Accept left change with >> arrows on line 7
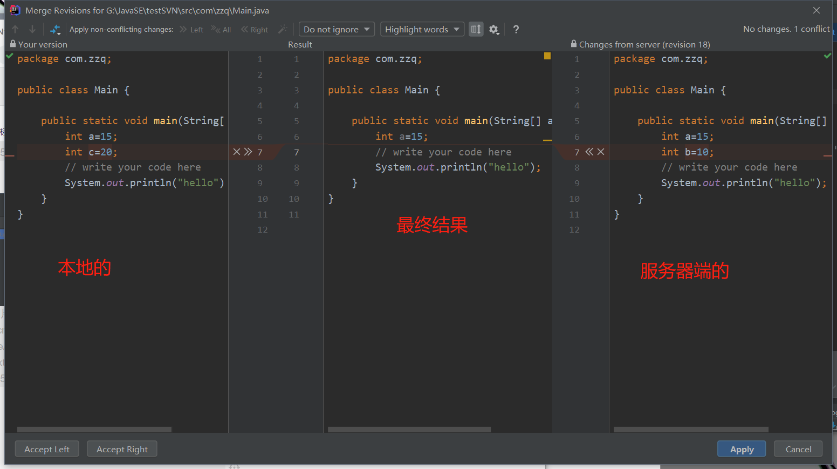This screenshot has width=837, height=469. coord(248,152)
